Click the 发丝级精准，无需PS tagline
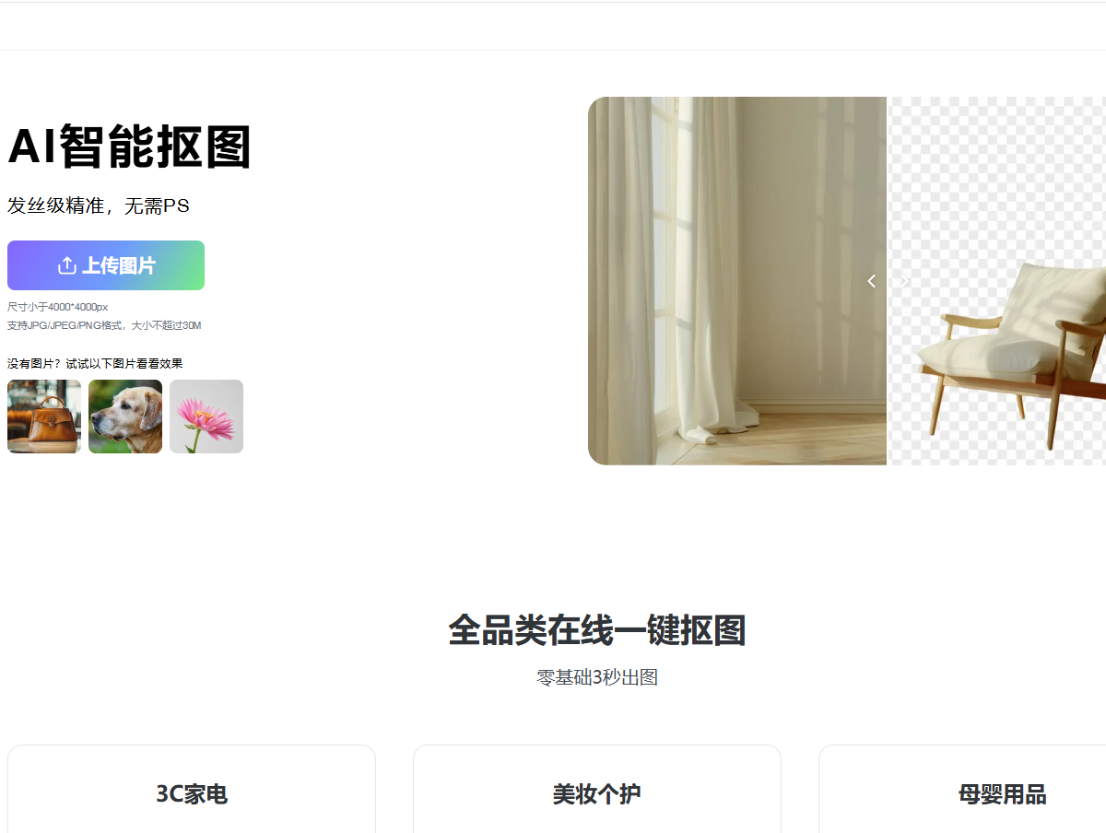 point(99,206)
